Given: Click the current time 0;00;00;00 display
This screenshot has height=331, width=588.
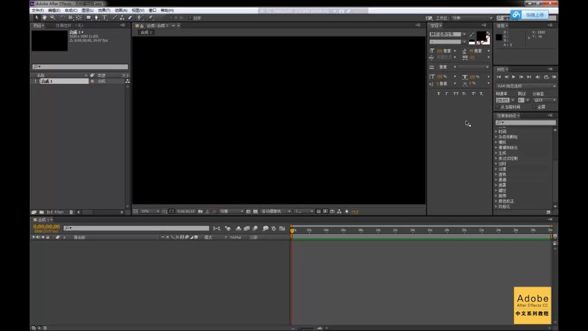Looking at the screenshot, I should click(46, 226).
